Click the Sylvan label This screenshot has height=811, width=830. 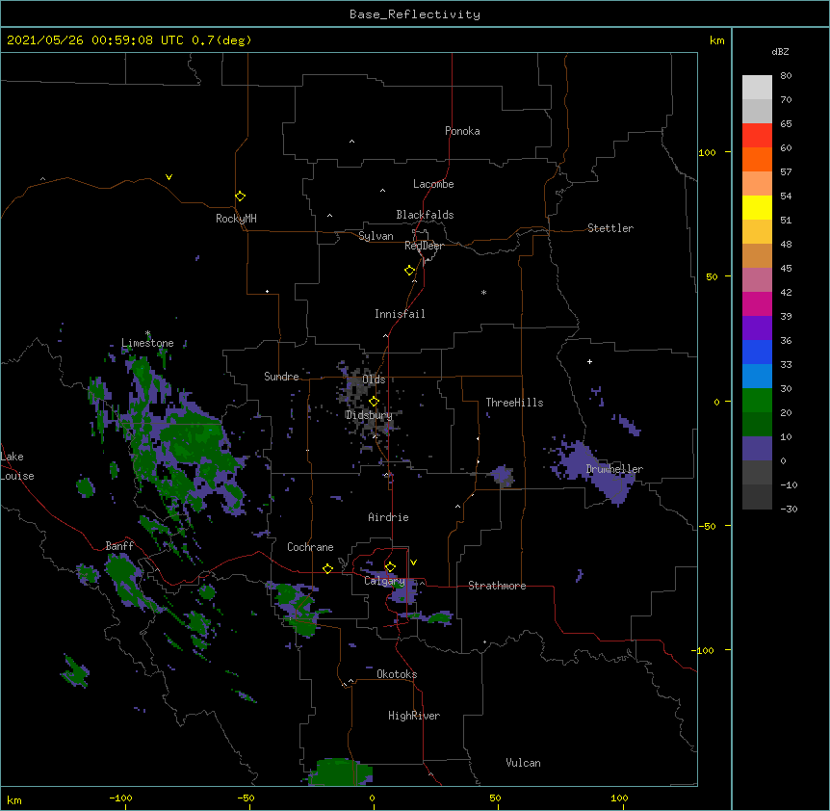click(x=376, y=236)
